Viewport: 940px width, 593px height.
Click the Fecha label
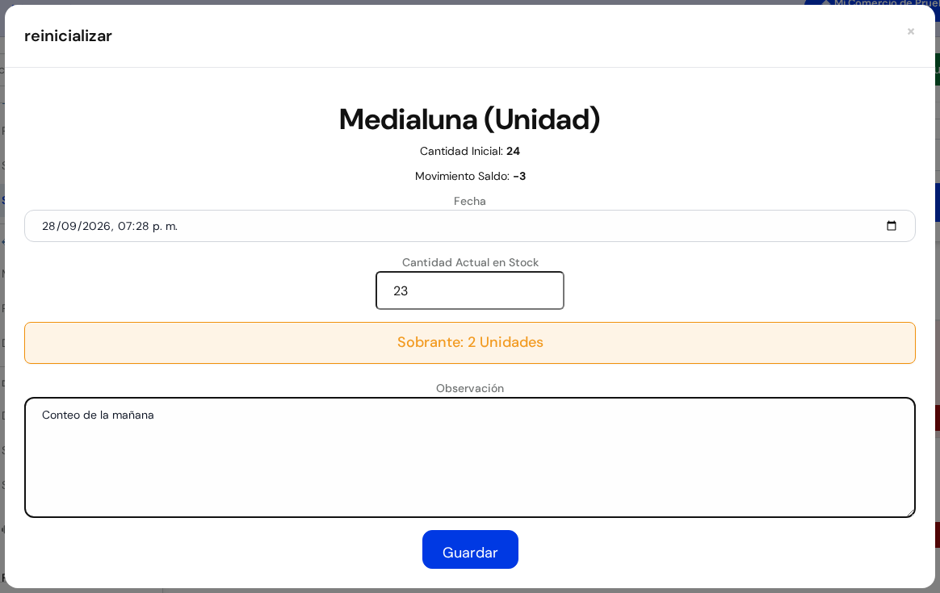[x=470, y=201]
